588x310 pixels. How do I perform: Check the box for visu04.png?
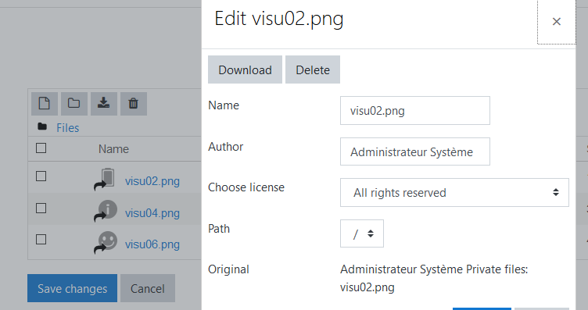(41, 208)
